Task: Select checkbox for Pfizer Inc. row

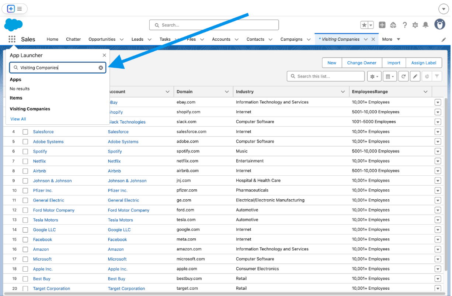Action: pyautogui.click(x=25, y=190)
